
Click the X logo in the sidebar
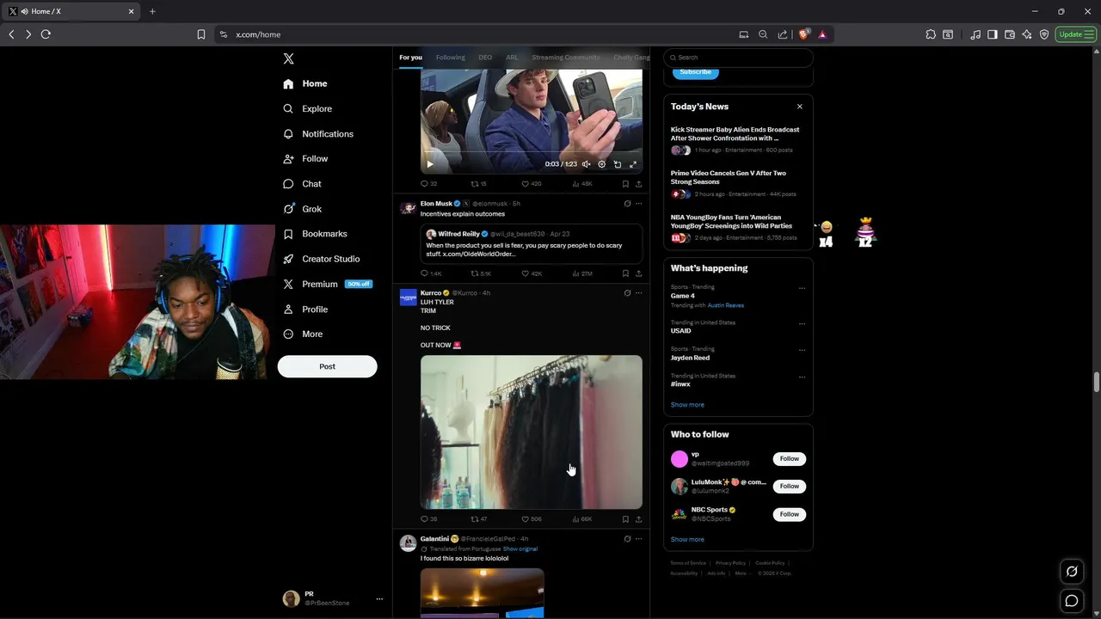288,58
